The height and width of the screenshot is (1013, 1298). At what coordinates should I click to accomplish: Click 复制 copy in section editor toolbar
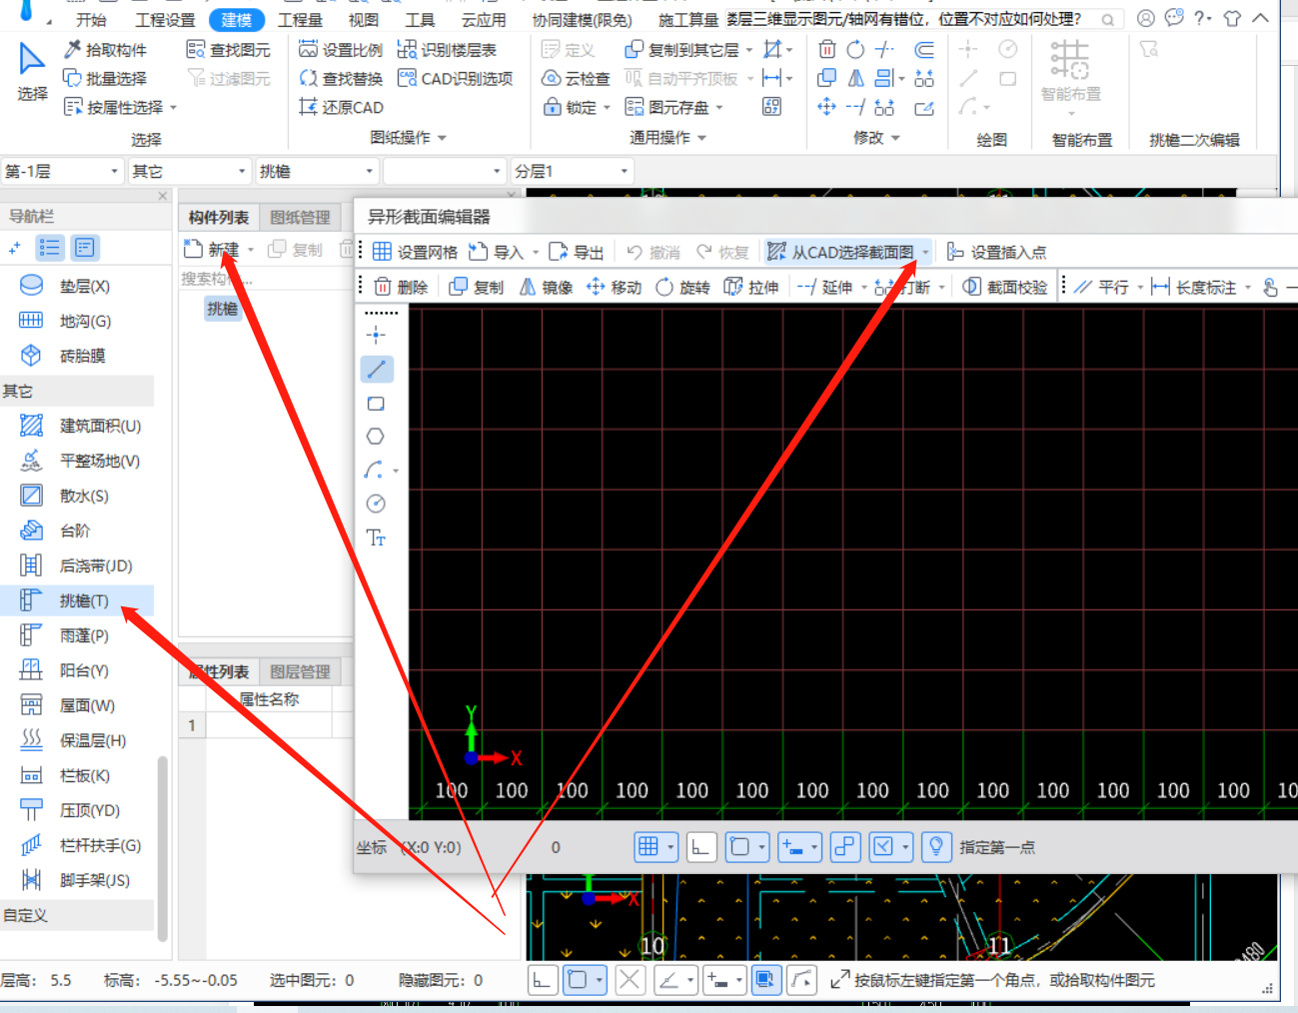click(477, 287)
